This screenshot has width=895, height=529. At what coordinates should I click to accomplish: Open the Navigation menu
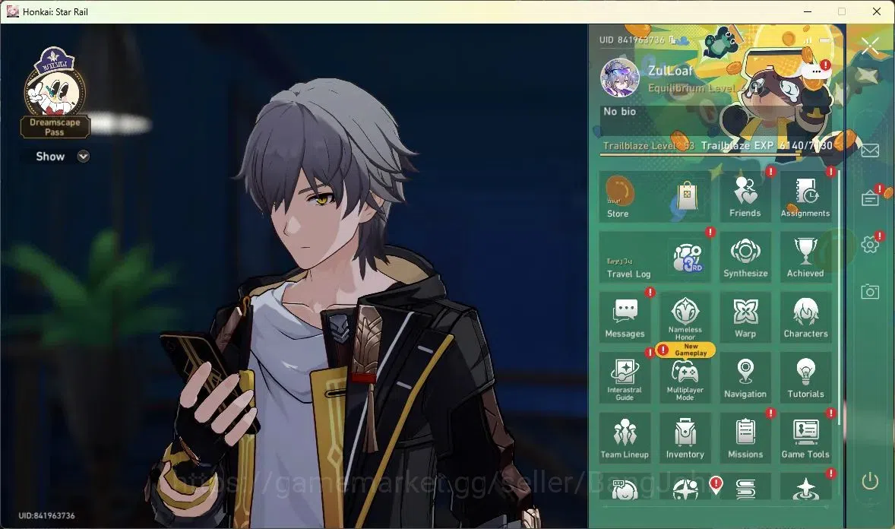745,378
